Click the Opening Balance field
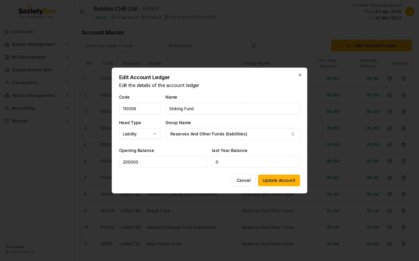Viewport: 419px width, 261px height. (x=163, y=162)
